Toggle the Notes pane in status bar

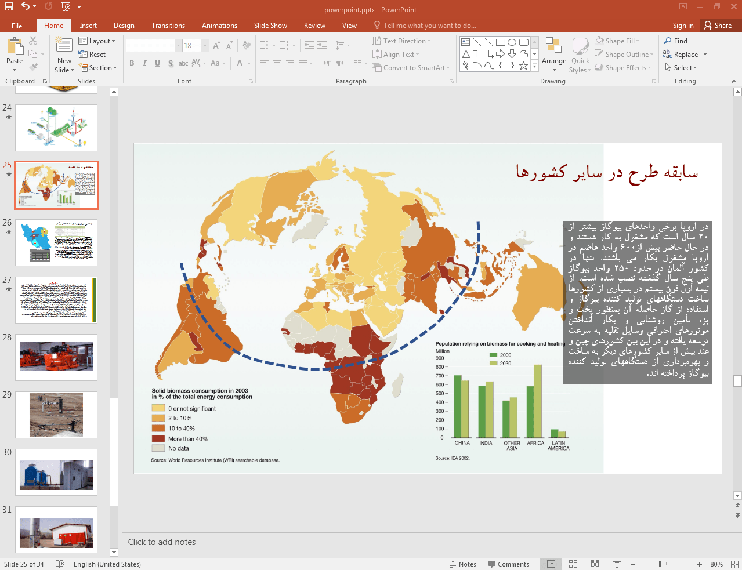click(x=462, y=564)
